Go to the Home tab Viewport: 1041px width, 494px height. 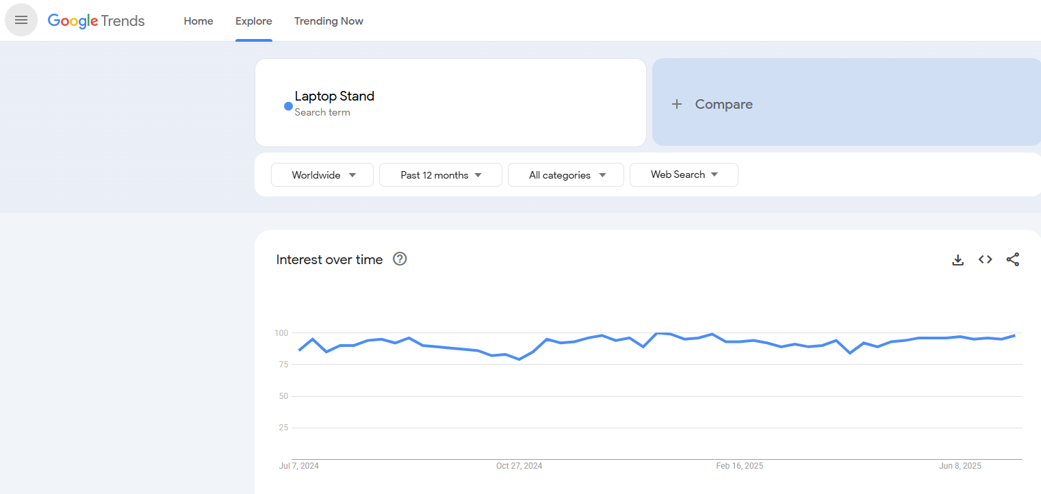click(x=198, y=21)
